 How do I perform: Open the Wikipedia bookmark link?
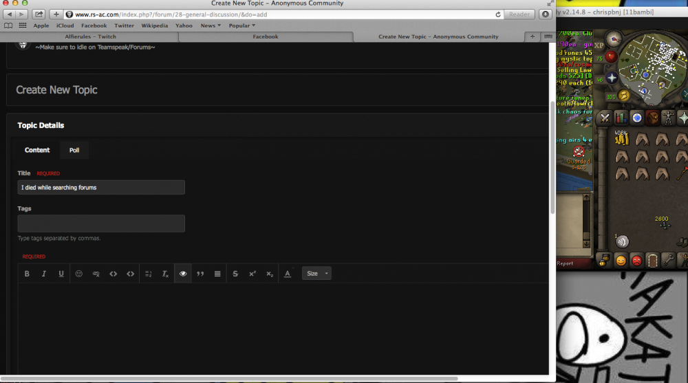[154, 25]
